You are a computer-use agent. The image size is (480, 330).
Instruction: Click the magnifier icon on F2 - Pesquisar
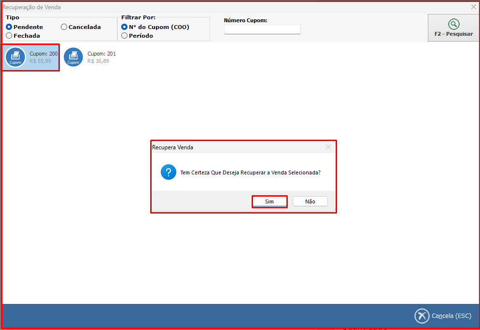pos(453,24)
